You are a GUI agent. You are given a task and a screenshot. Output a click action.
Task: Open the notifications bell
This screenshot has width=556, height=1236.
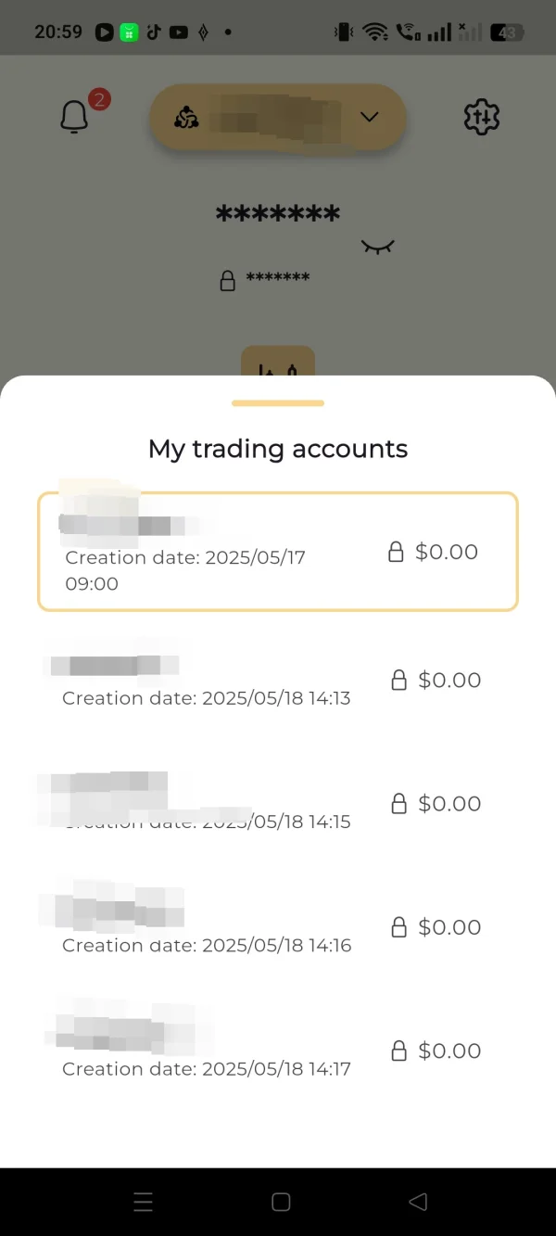pyautogui.click(x=74, y=118)
